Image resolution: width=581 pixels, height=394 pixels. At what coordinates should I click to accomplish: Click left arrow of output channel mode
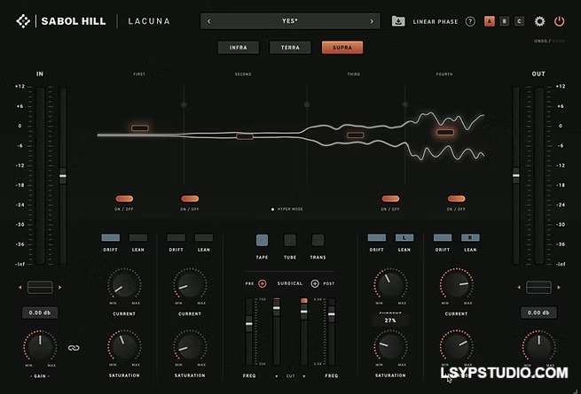[519, 288]
